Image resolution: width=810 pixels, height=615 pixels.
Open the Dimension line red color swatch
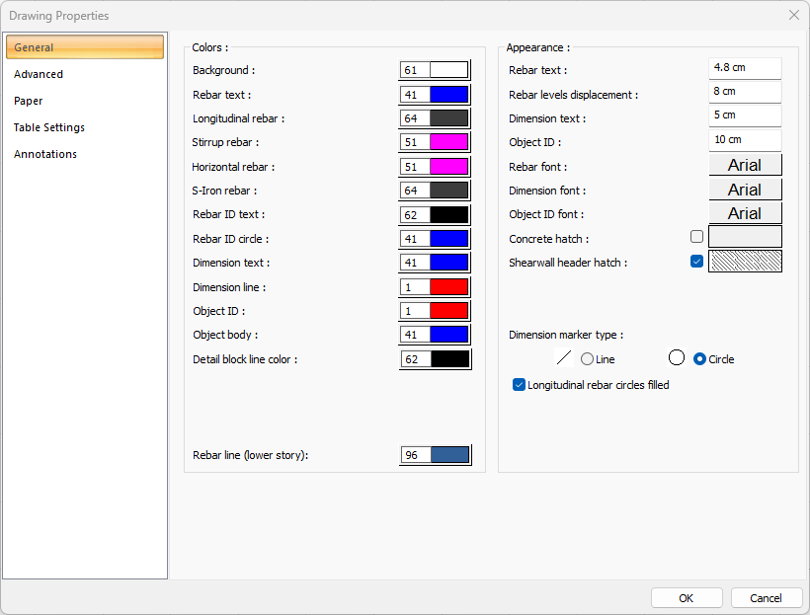pos(448,287)
